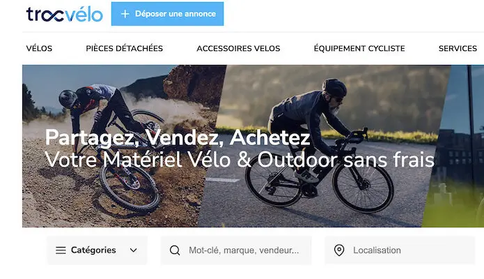Viewport: 484px width, 279px height.
Task: Click the Votre Matériel Vélo & Outdoor subtitle
Action: pos(240,160)
